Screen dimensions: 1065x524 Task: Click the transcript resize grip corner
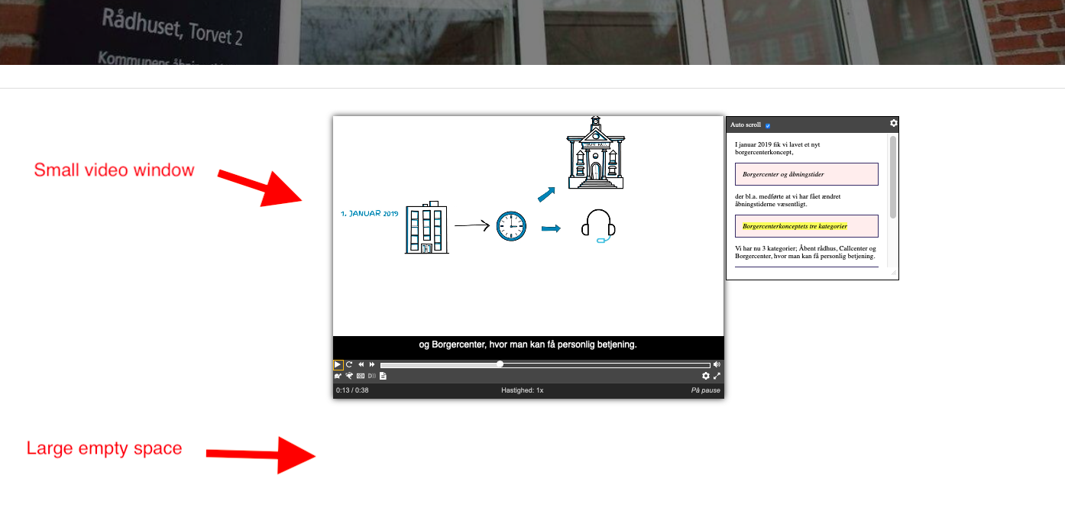894,272
